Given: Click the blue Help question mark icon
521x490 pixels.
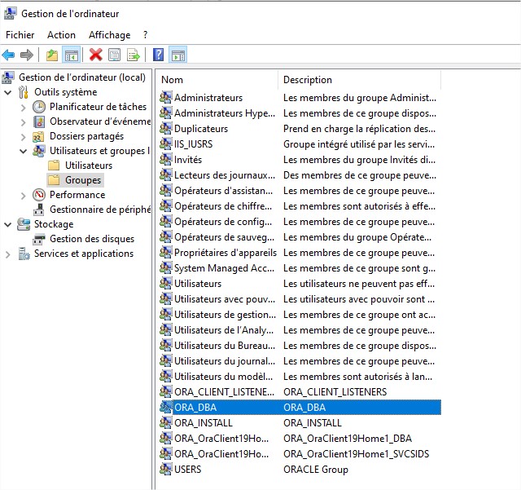Looking at the screenshot, I should [x=158, y=55].
